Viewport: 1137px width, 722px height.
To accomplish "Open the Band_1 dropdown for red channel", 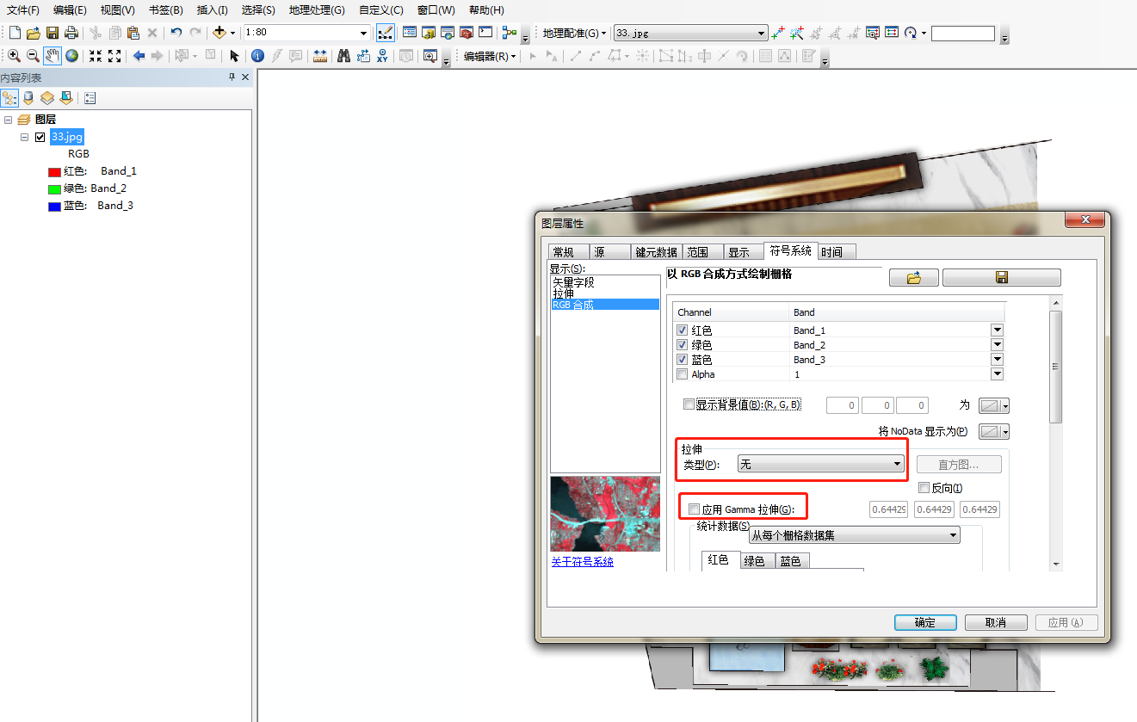I will click(997, 330).
